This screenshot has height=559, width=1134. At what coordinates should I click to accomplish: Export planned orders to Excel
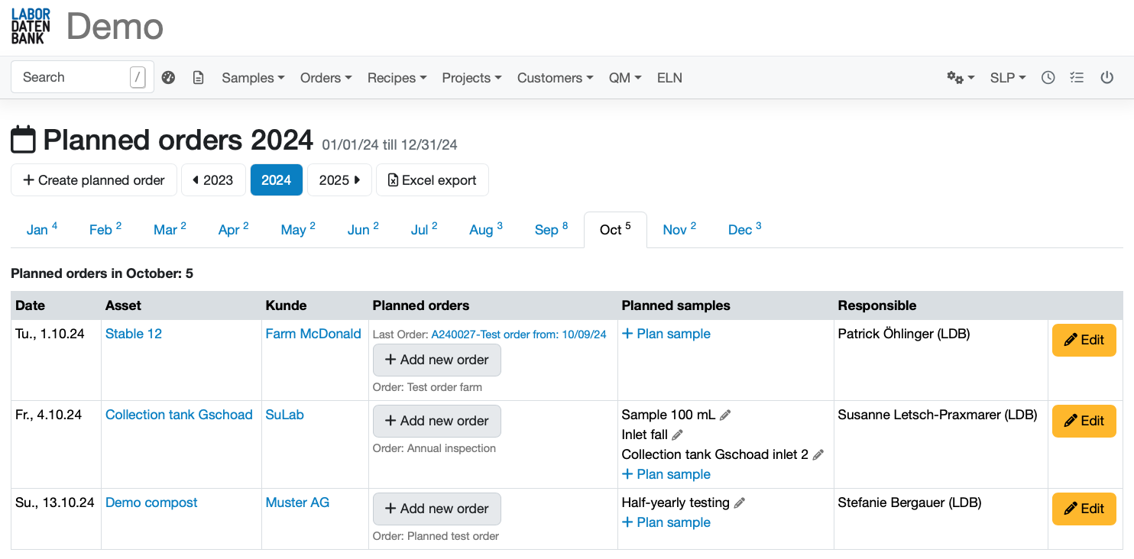pyautogui.click(x=432, y=180)
